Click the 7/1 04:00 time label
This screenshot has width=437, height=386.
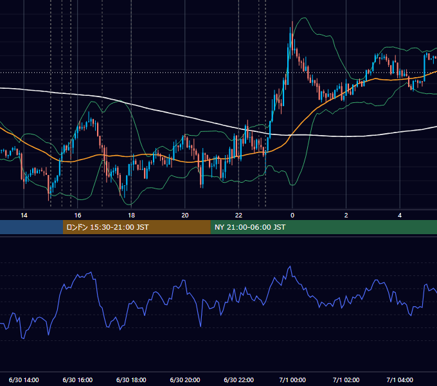coord(400,380)
